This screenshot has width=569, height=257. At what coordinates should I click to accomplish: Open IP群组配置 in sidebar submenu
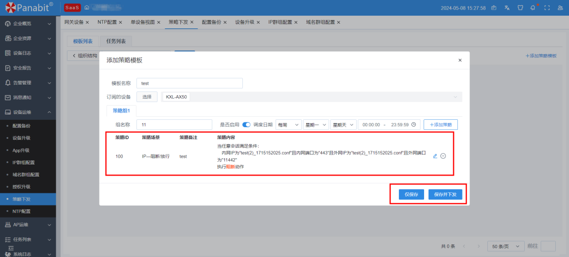[24, 162]
